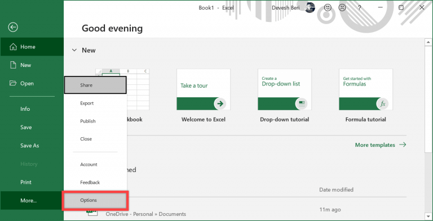Choose Save in the sidebar
Viewport: 433px width, 221px height.
point(32,127)
